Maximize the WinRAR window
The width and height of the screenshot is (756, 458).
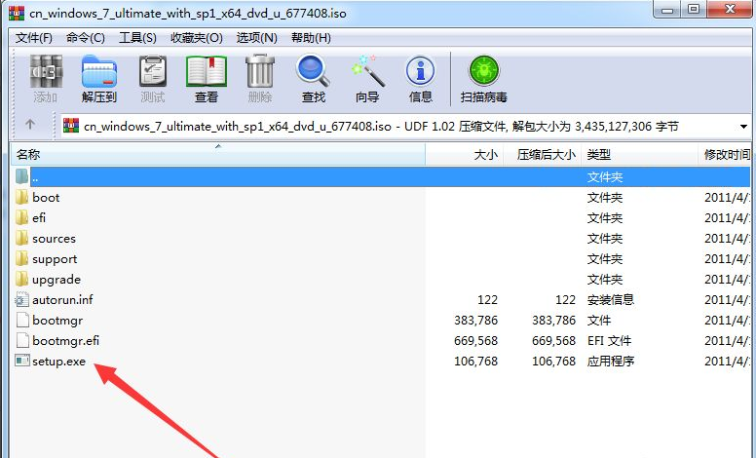pos(694,9)
